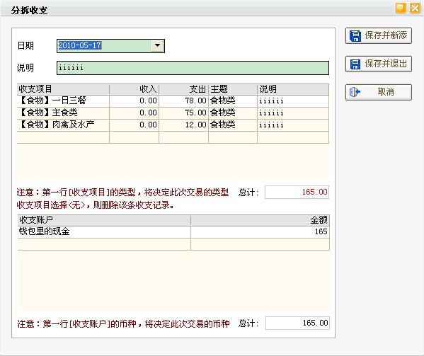Select the 钱包里的现金 account row
The width and height of the screenshot is (424, 356).
pos(173,232)
